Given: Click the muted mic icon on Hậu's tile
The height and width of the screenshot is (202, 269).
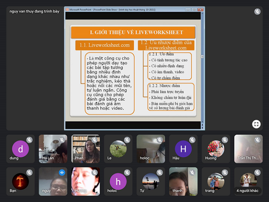Looking at the screenshot, I should click(x=192, y=140).
